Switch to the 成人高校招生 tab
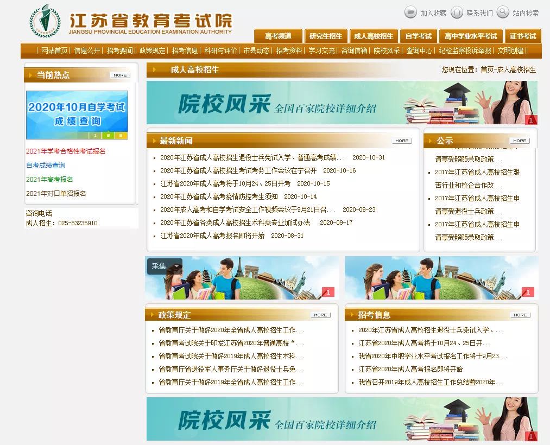Screen dimensions: 550x445 point(374,36)
